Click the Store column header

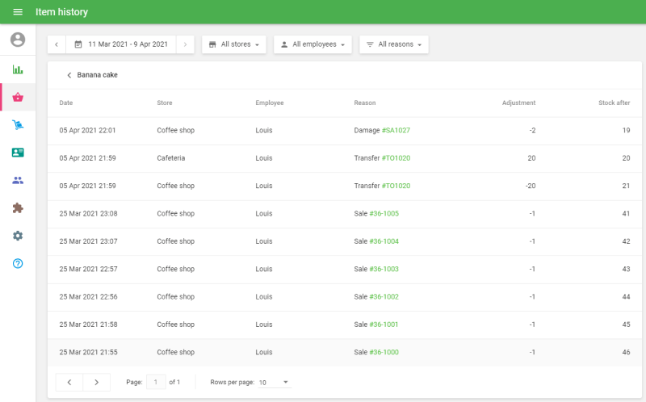coord(165,103)
